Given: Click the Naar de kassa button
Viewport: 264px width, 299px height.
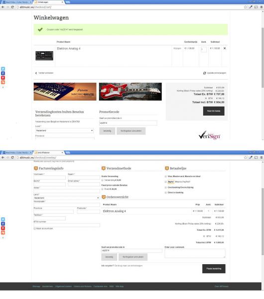Looking at the screenshot, I should (x=214, y=111).
